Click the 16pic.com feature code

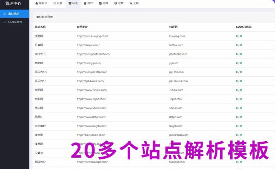click(x=175, y=99)
